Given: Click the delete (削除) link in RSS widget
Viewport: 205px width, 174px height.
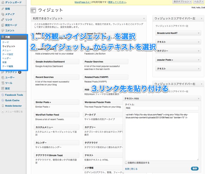Looking at the screenshot, I should (127, 169).
